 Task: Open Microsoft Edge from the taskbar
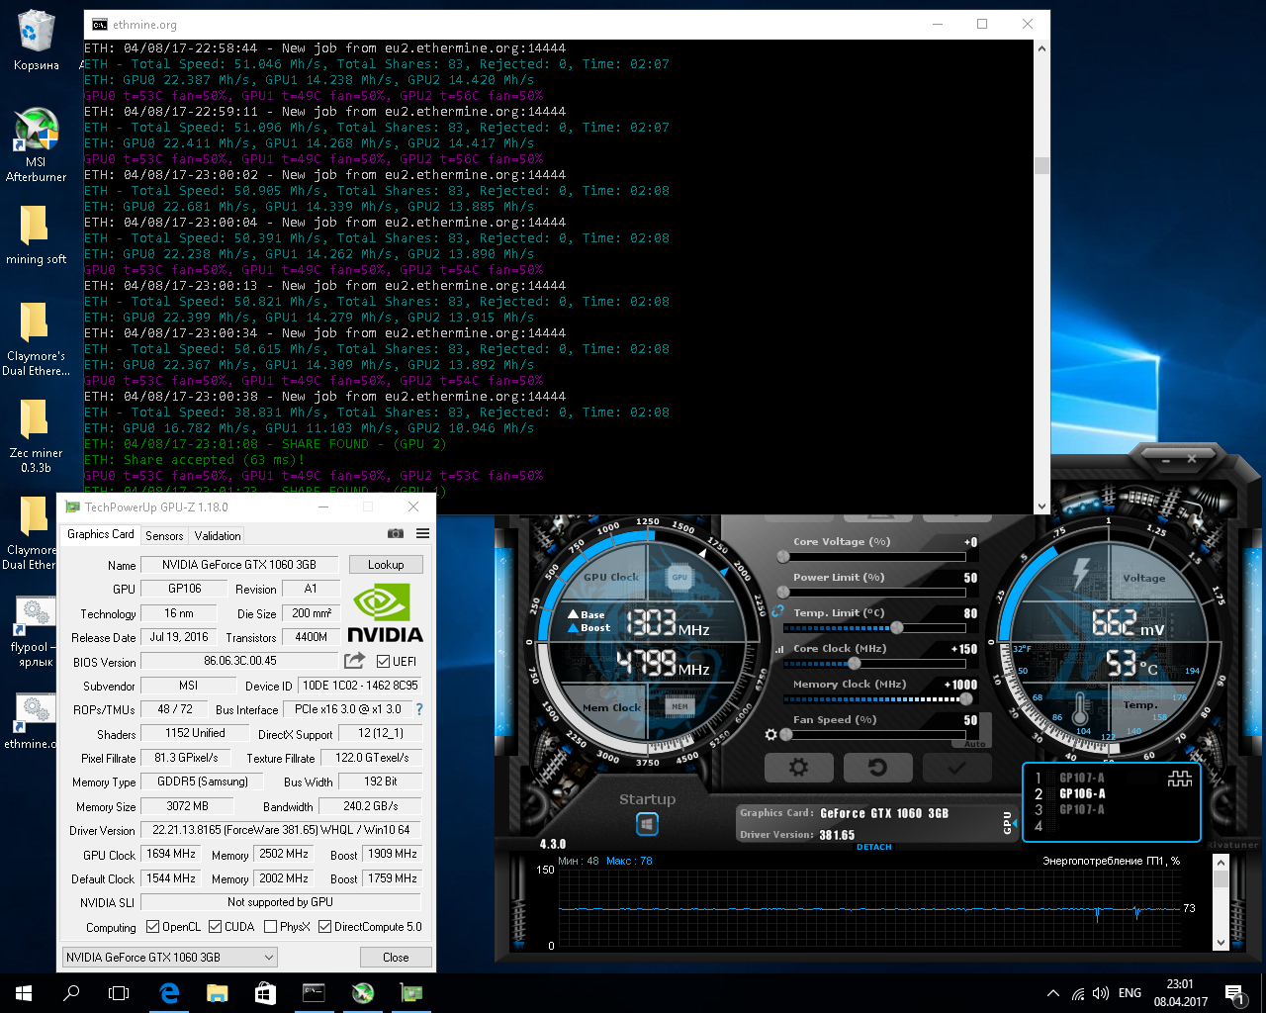(x=169, y=993)
